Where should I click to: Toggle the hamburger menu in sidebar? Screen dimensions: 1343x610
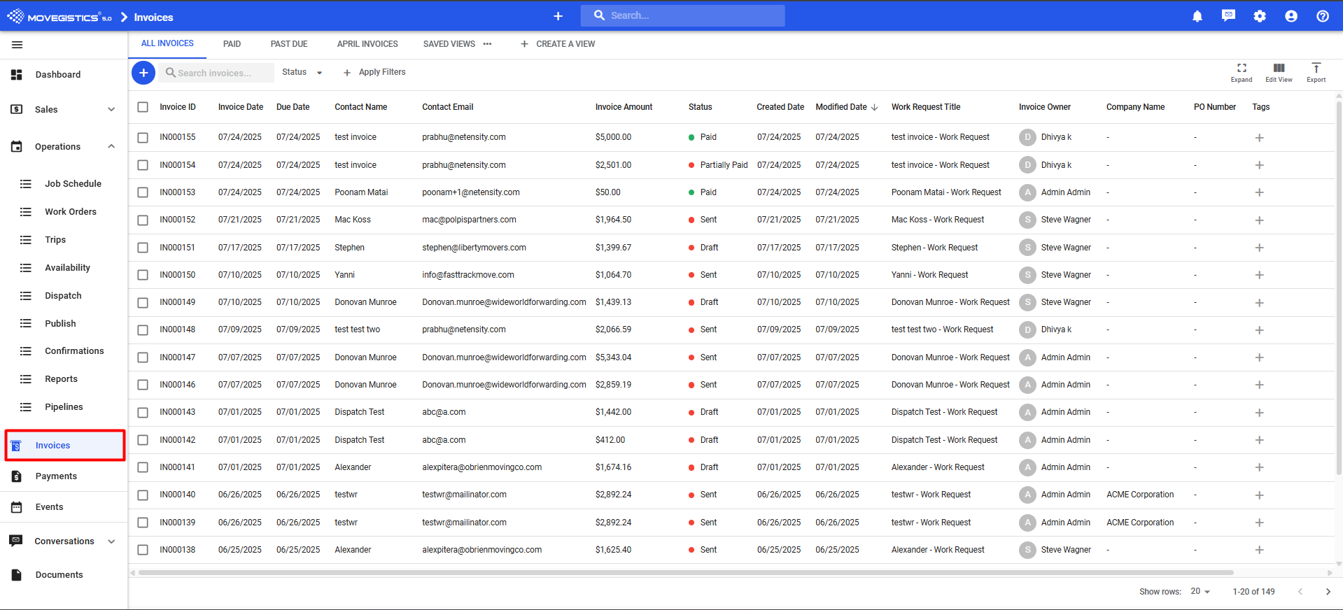[17, 45]
